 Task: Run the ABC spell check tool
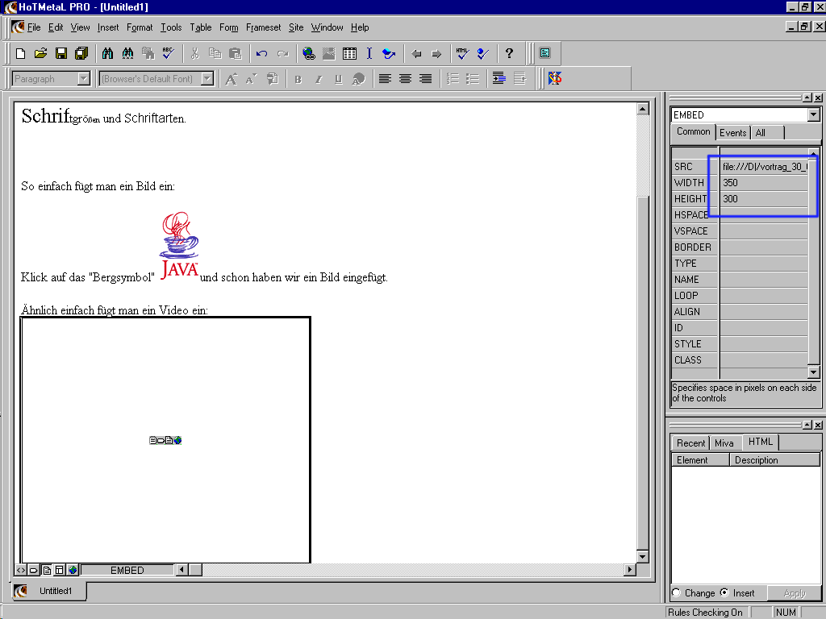[x=168, y=54]
